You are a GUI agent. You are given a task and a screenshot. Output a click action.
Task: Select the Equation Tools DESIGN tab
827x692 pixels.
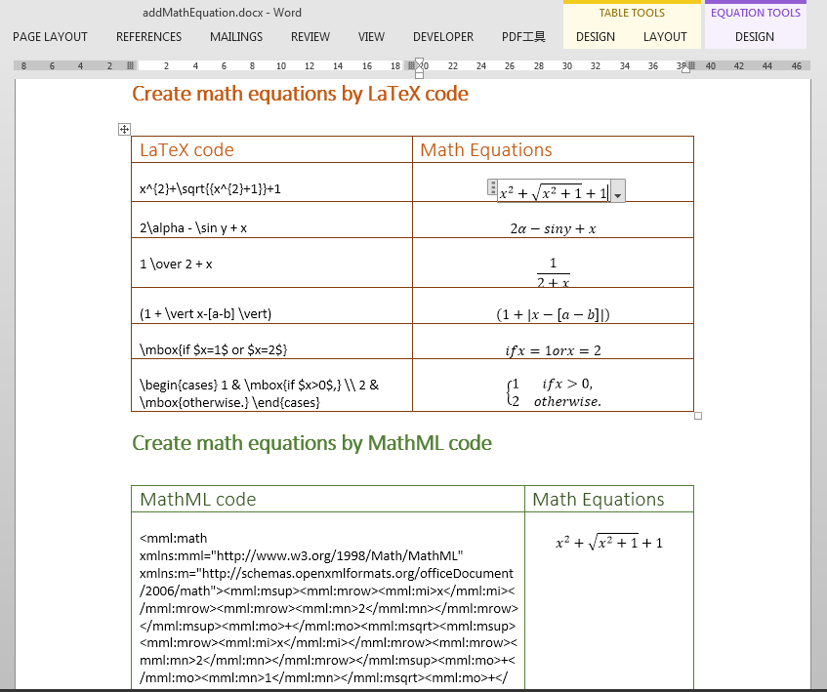coord(755,36)
